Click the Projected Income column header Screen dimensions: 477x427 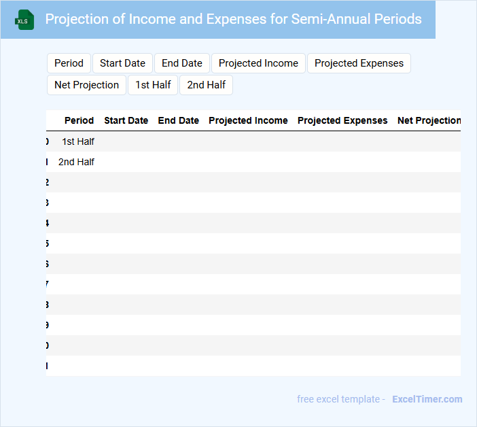(248, 120)
